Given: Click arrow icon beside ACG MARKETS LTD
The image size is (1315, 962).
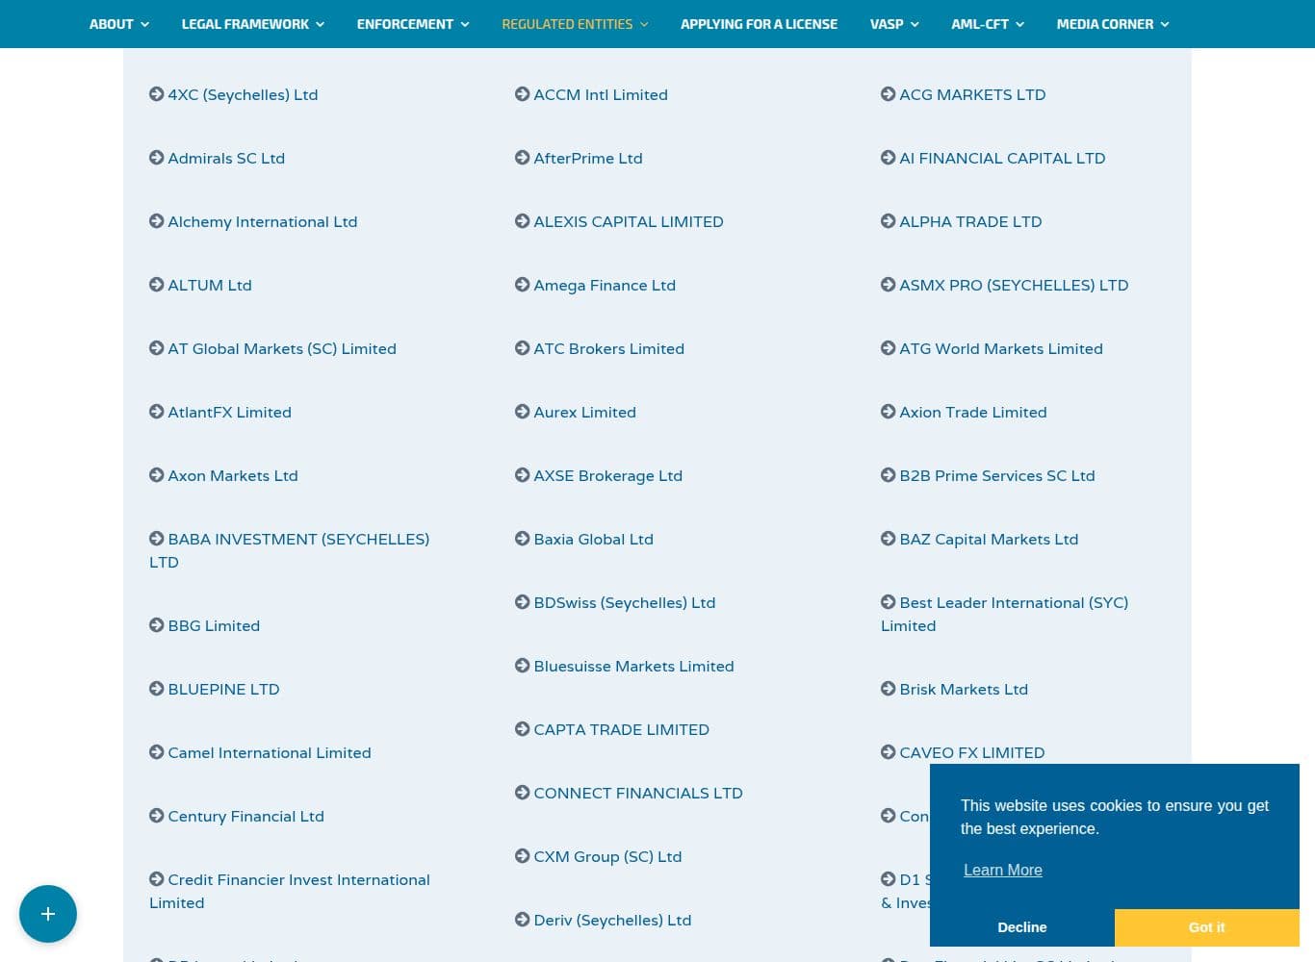Looking at the screenshot, I should pos(888,94).
